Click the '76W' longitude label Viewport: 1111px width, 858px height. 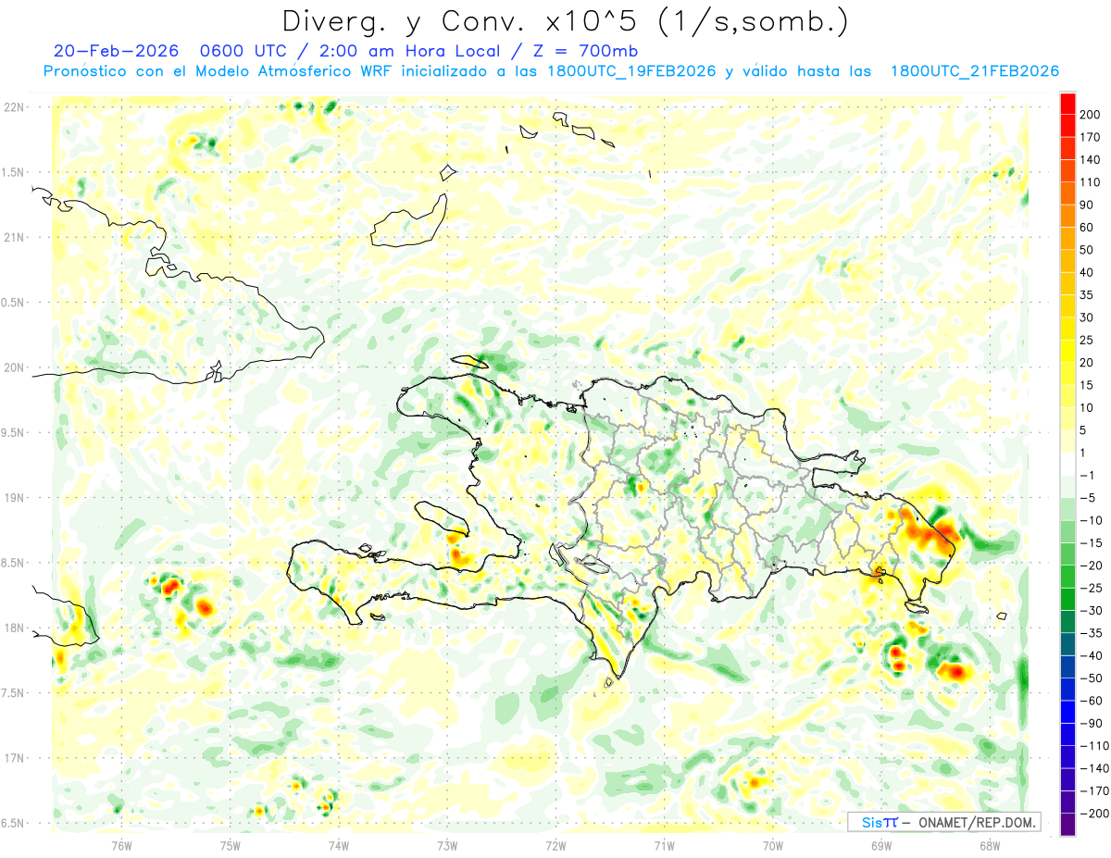[x=122, y=845]
